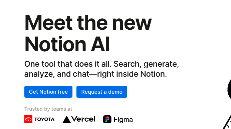Click the 'Trusted by teams at' label
This screenshot has width=231, height=129.
click(x=48, y=109)
